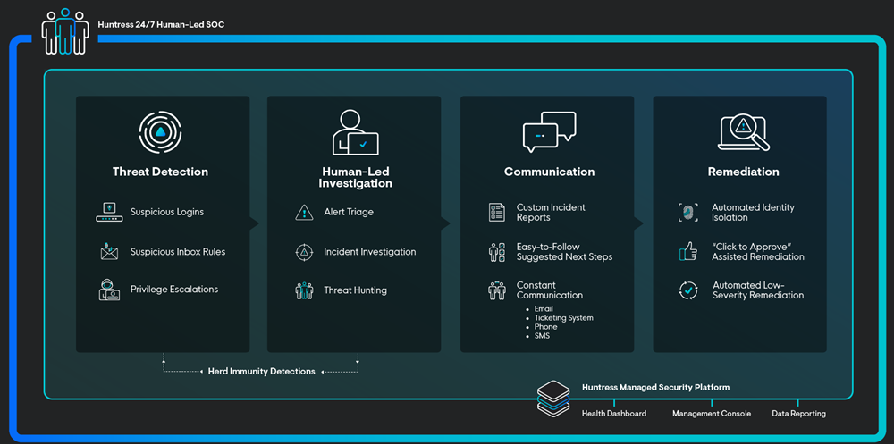
Task: Click the Automated Low-Severity Remediation checkmark icon
Action: tap(688, 290)
